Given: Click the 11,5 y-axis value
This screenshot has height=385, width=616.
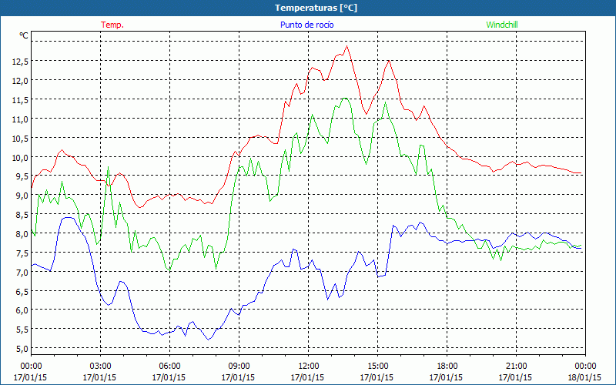Looking at the screenshot, I should (x=20, y=99).
